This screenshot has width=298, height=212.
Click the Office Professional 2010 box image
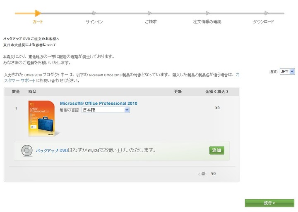(x=42, y=118)
